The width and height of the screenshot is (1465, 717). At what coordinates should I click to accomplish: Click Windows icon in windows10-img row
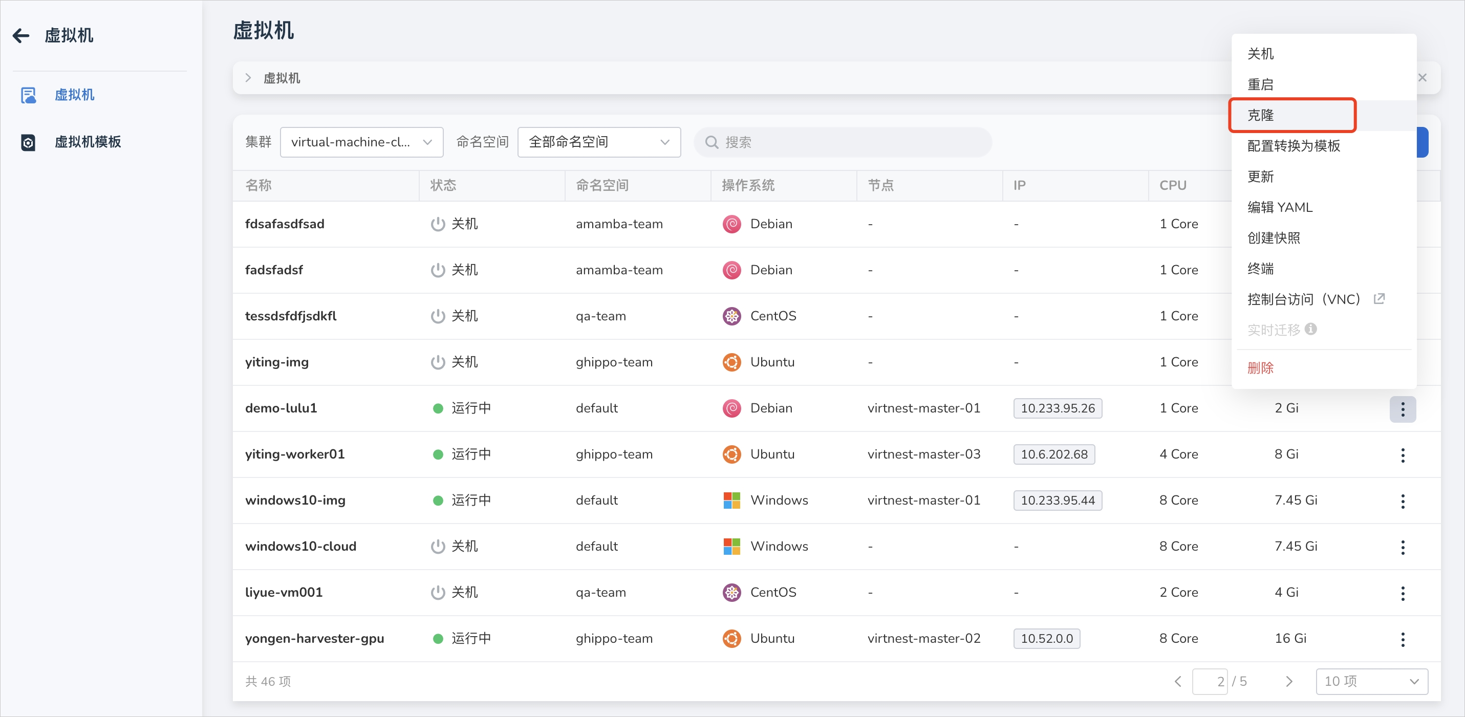(731, 501)
